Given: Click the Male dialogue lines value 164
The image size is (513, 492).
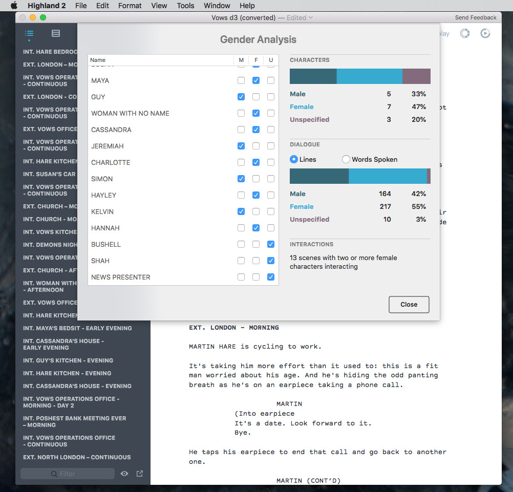Looking at the screenshot, I should (x=385, y=194).
